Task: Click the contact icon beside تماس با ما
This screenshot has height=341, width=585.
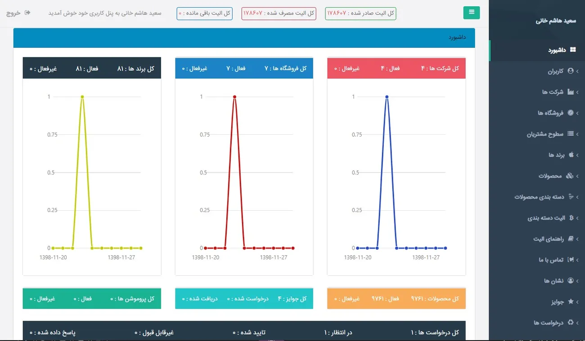Action: click(x=571, y=260)
